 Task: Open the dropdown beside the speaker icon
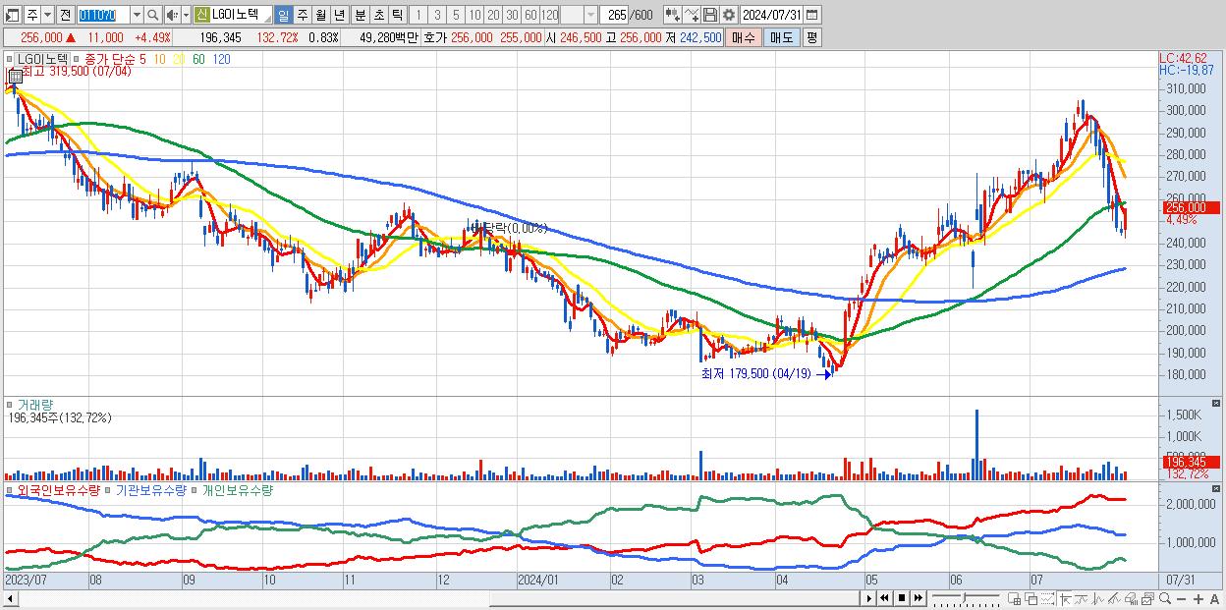(186, 15)
